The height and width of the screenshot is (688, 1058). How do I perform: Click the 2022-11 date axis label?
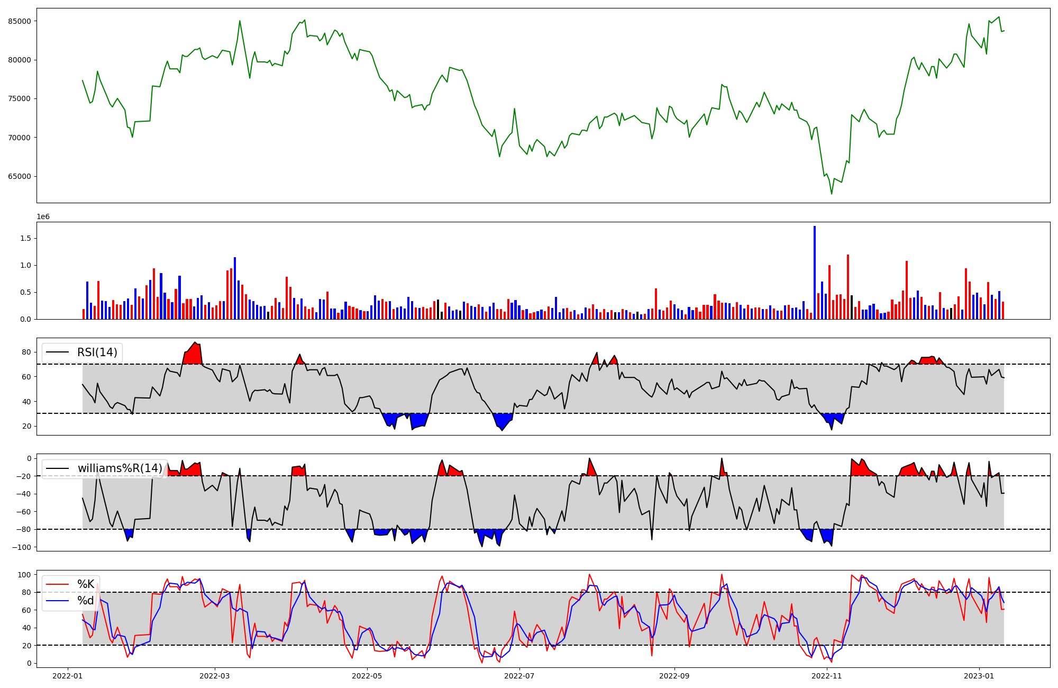[x=826, y=676]
